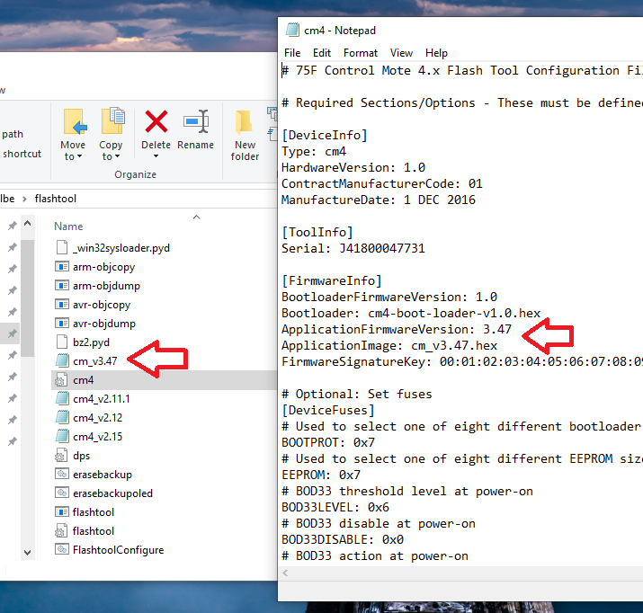Click the Copy to icon

click(x=112, y=120)
